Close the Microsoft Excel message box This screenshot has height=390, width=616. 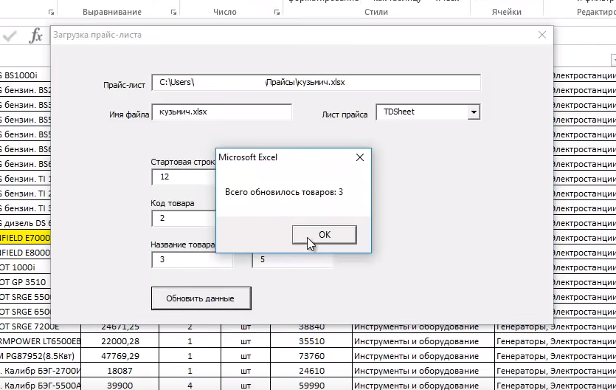pos(360,157)
